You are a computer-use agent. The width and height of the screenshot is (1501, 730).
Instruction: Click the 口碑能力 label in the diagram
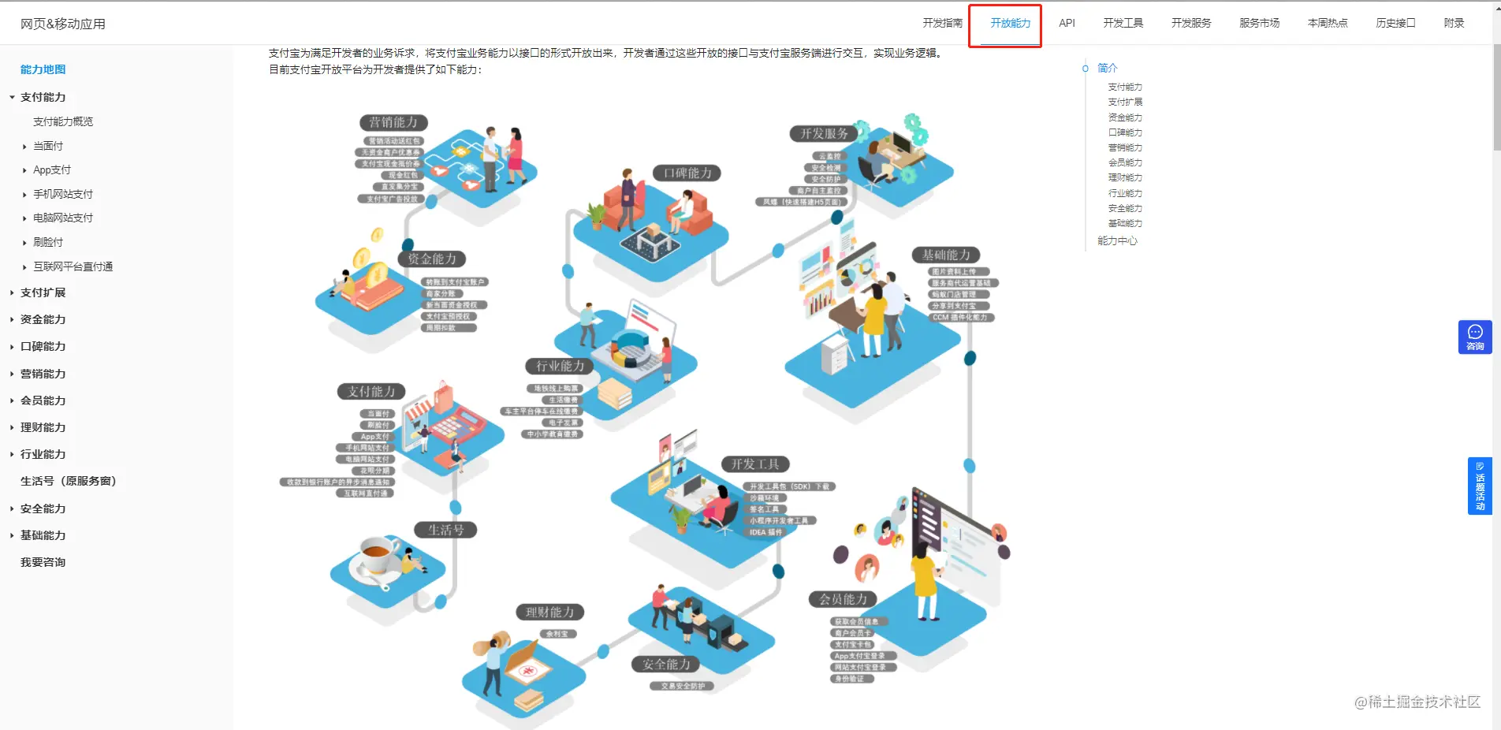[x=687, y=173]
